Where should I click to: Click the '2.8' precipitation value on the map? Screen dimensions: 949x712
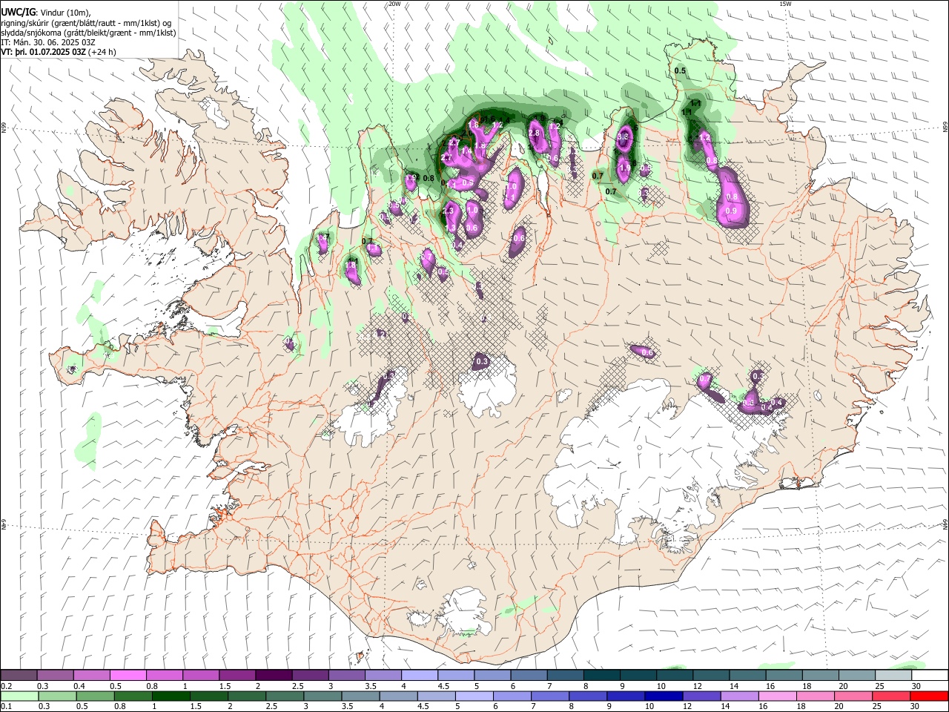pyautogui.click(x=534, y=133)
